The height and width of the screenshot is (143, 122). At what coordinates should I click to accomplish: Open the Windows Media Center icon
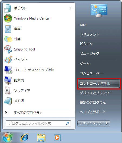pyautogui.click(x=8, y=18)
